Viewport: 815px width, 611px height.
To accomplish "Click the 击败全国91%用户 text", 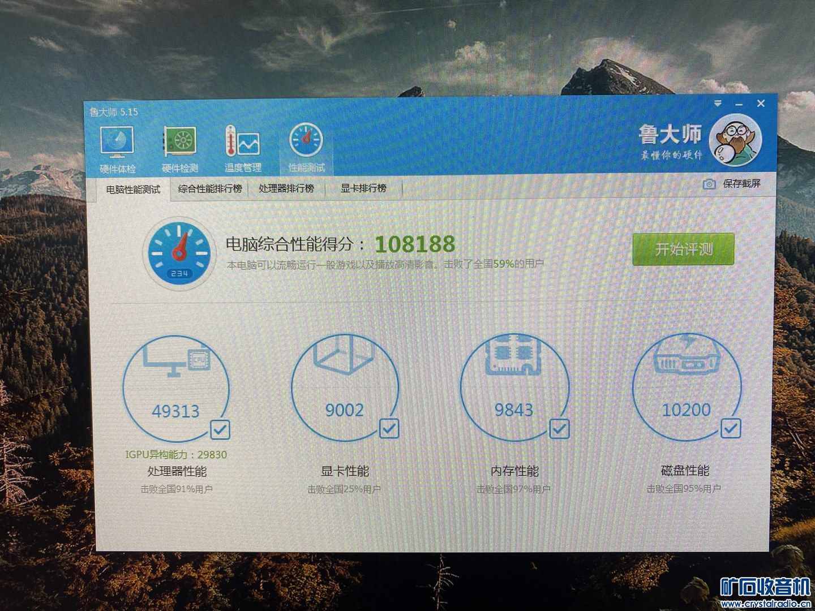I will 177,489.
